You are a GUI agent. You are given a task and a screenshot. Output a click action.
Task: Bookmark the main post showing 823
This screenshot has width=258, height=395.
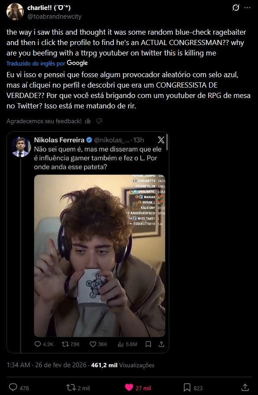pos(193,388)
